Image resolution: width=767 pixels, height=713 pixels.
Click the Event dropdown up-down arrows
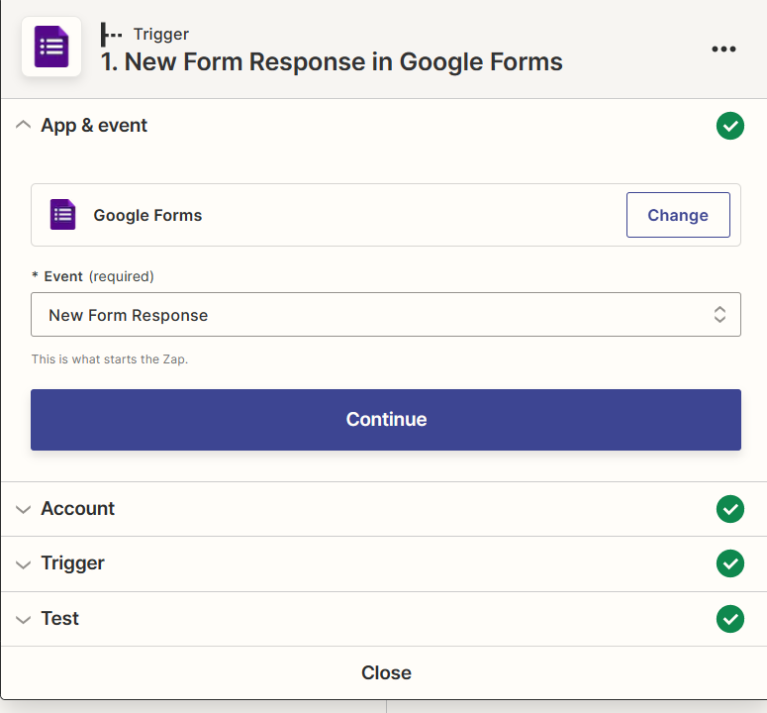[719, 315]
